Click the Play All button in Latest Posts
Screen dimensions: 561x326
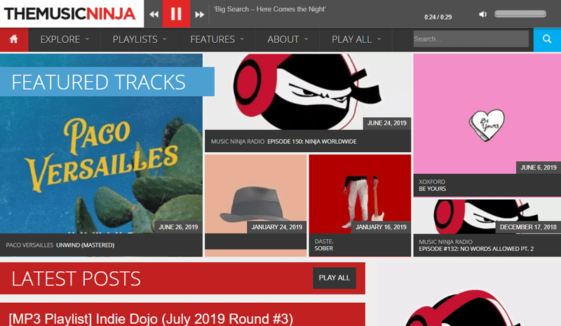click(334, 278)
